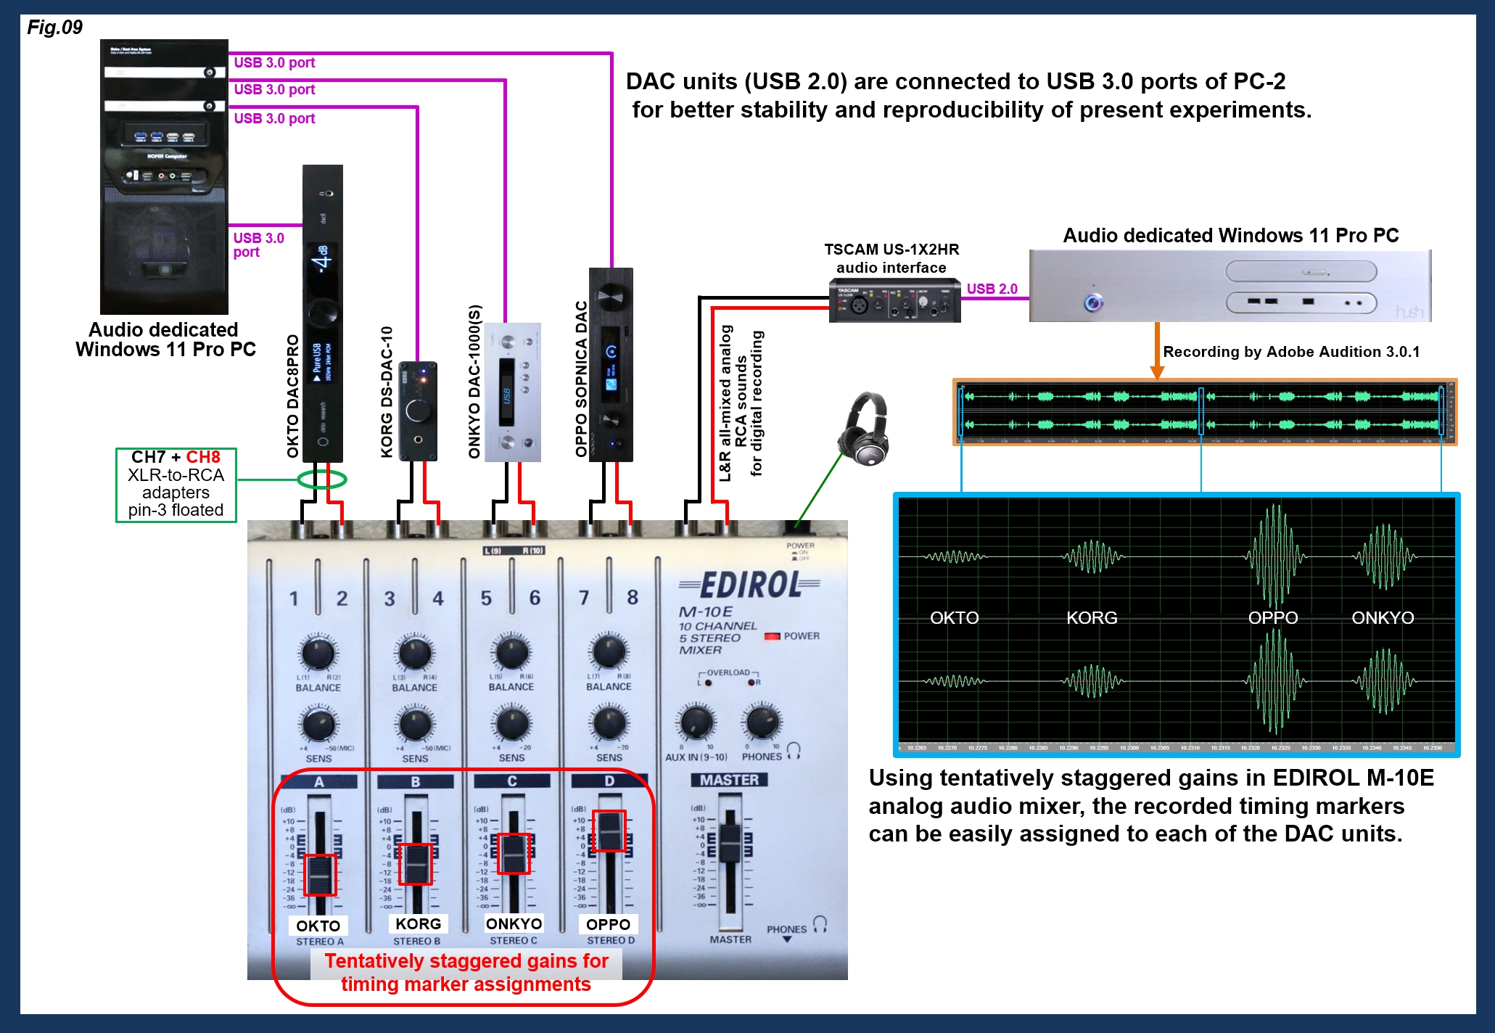Screen dimensions: 1495x1033
Task: Click the red POWER LED on the mixer
Action: coord(772,636)
